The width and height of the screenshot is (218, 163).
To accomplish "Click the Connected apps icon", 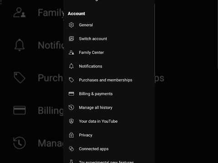I will pyautogui.click(x=71, y=149).
